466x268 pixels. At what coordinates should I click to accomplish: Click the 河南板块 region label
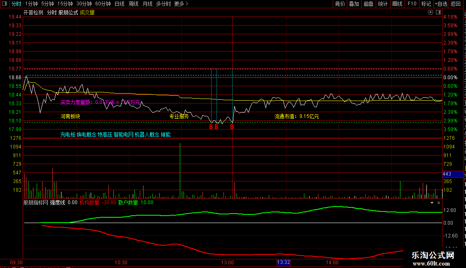click(x=71, y=116)
